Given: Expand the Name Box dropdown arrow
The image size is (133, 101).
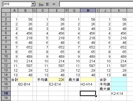Looking at the screenshot, I should (33, 4).
